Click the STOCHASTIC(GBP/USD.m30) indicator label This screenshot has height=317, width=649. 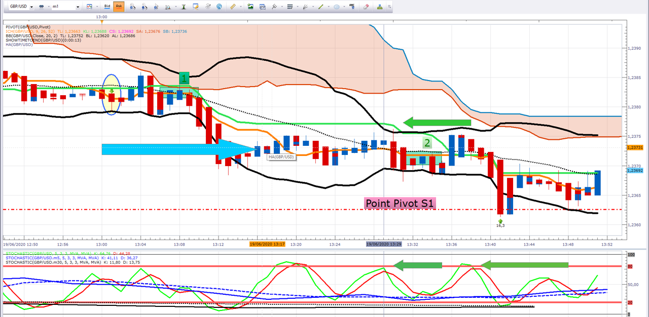pos(72,262)
